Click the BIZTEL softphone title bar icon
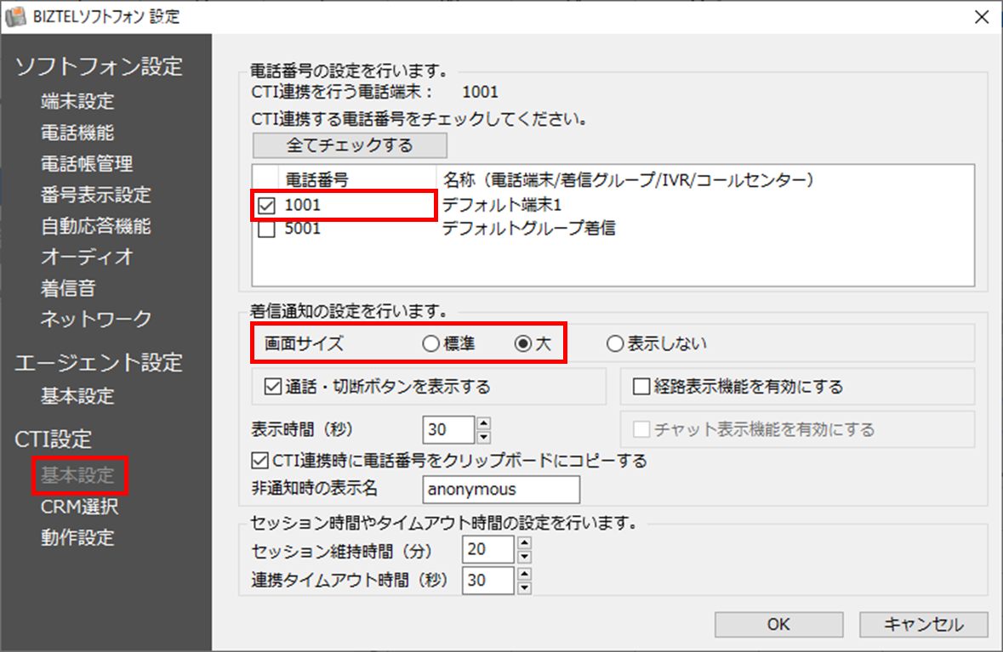 [15, 17]
